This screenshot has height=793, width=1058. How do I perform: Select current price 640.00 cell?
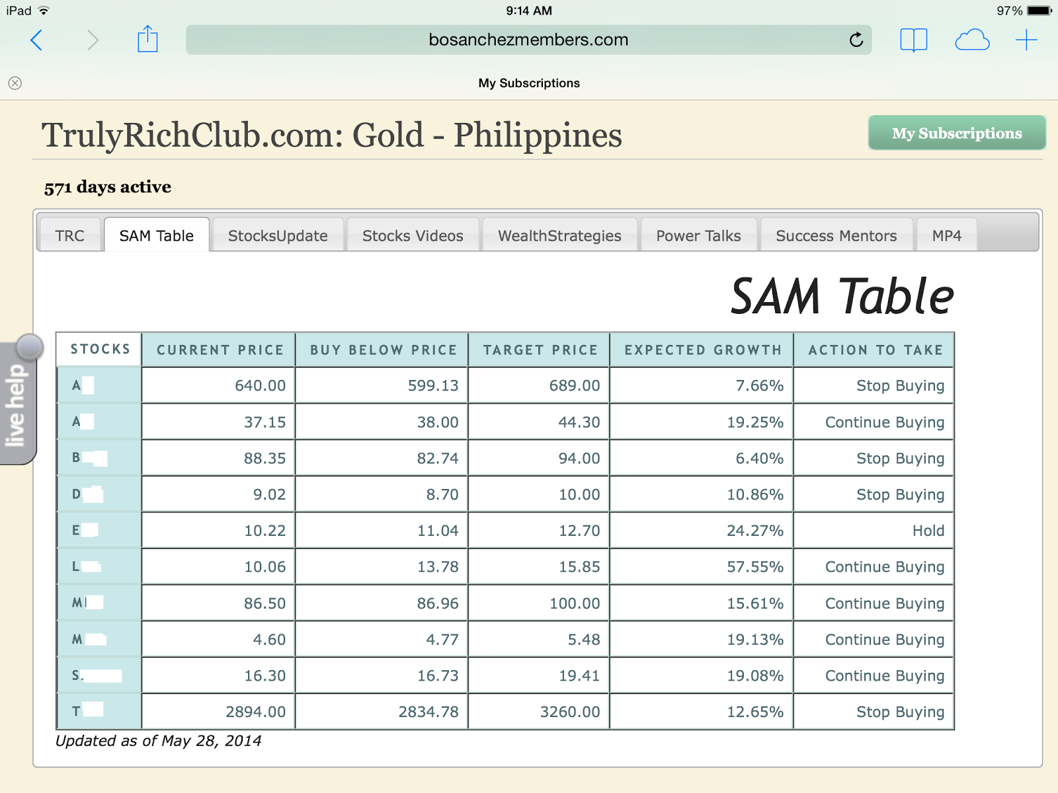pyautogui.click(x=219, y=385)
